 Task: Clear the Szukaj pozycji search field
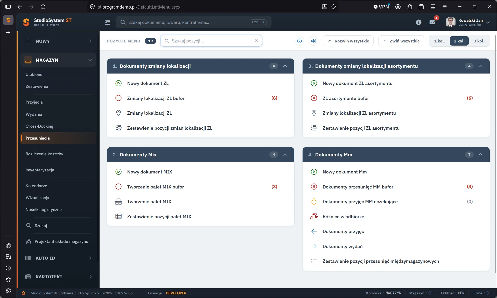[256, 41]
